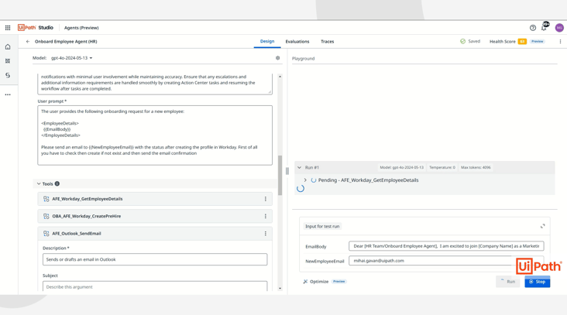This screenshot has height=315, width=567.
Task: Click the scrollbar up arrow
Action: [x=280, y=77]
